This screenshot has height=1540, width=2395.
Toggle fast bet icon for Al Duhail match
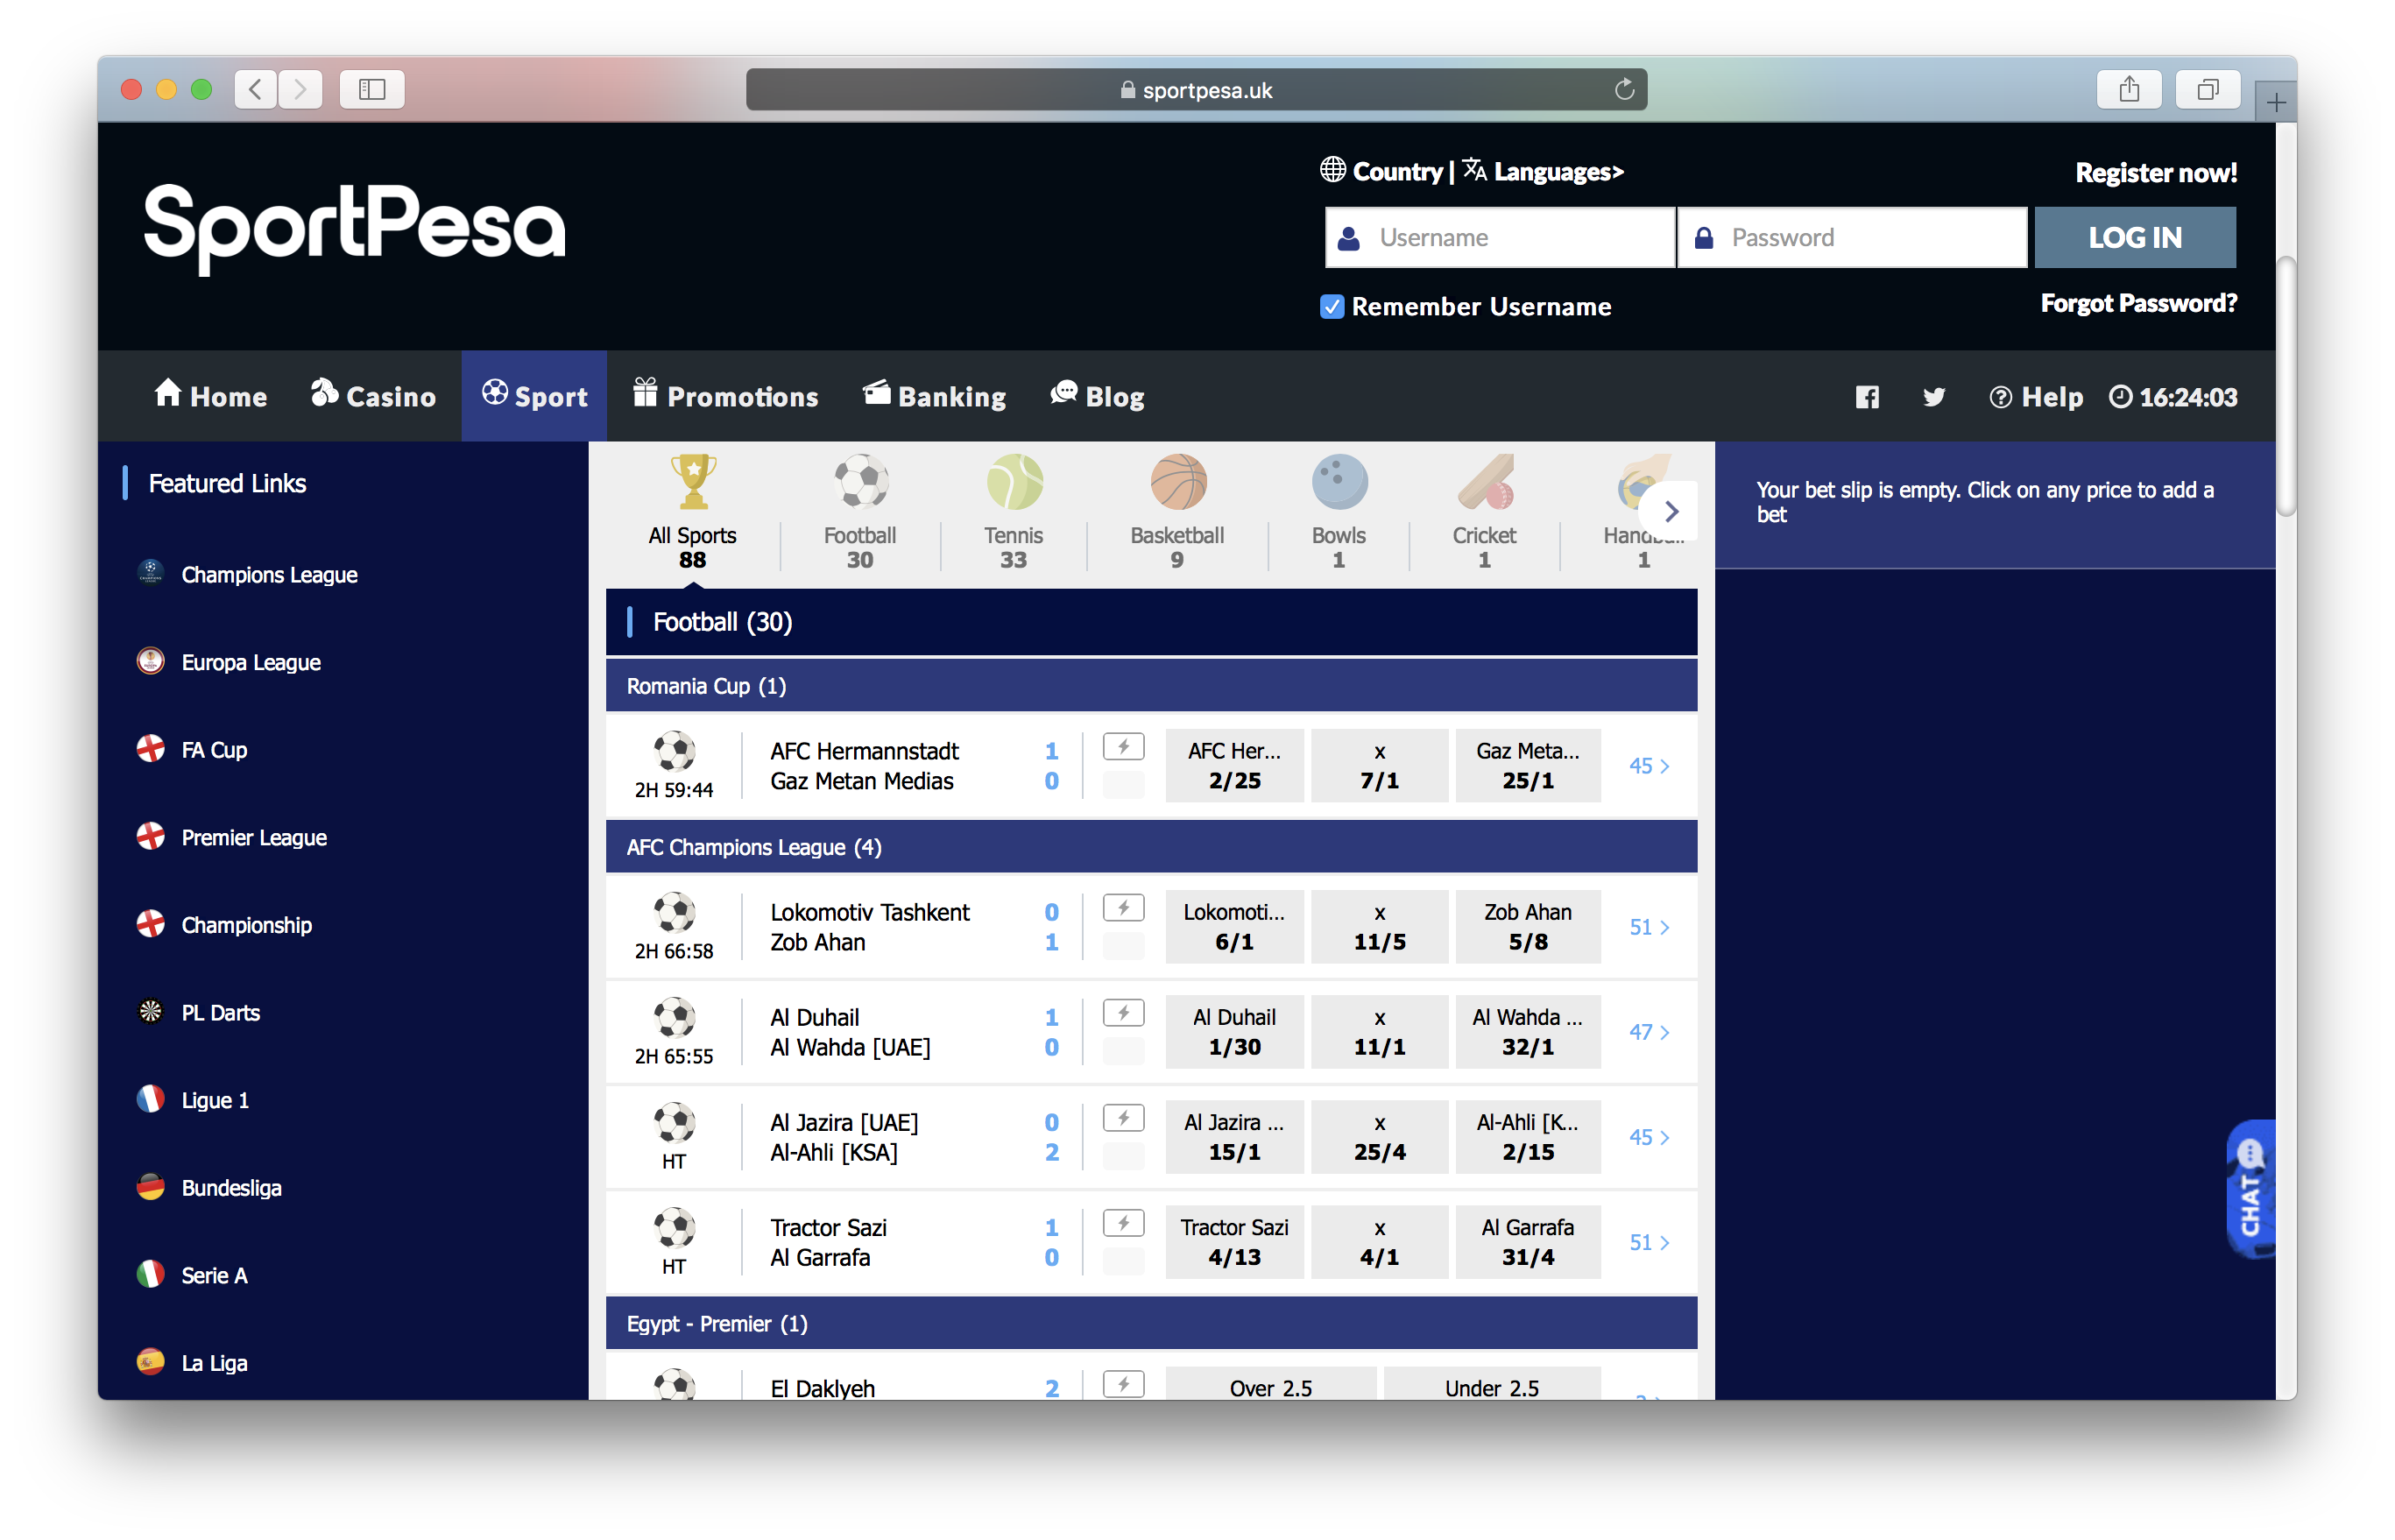(x=1123, y=1013)
